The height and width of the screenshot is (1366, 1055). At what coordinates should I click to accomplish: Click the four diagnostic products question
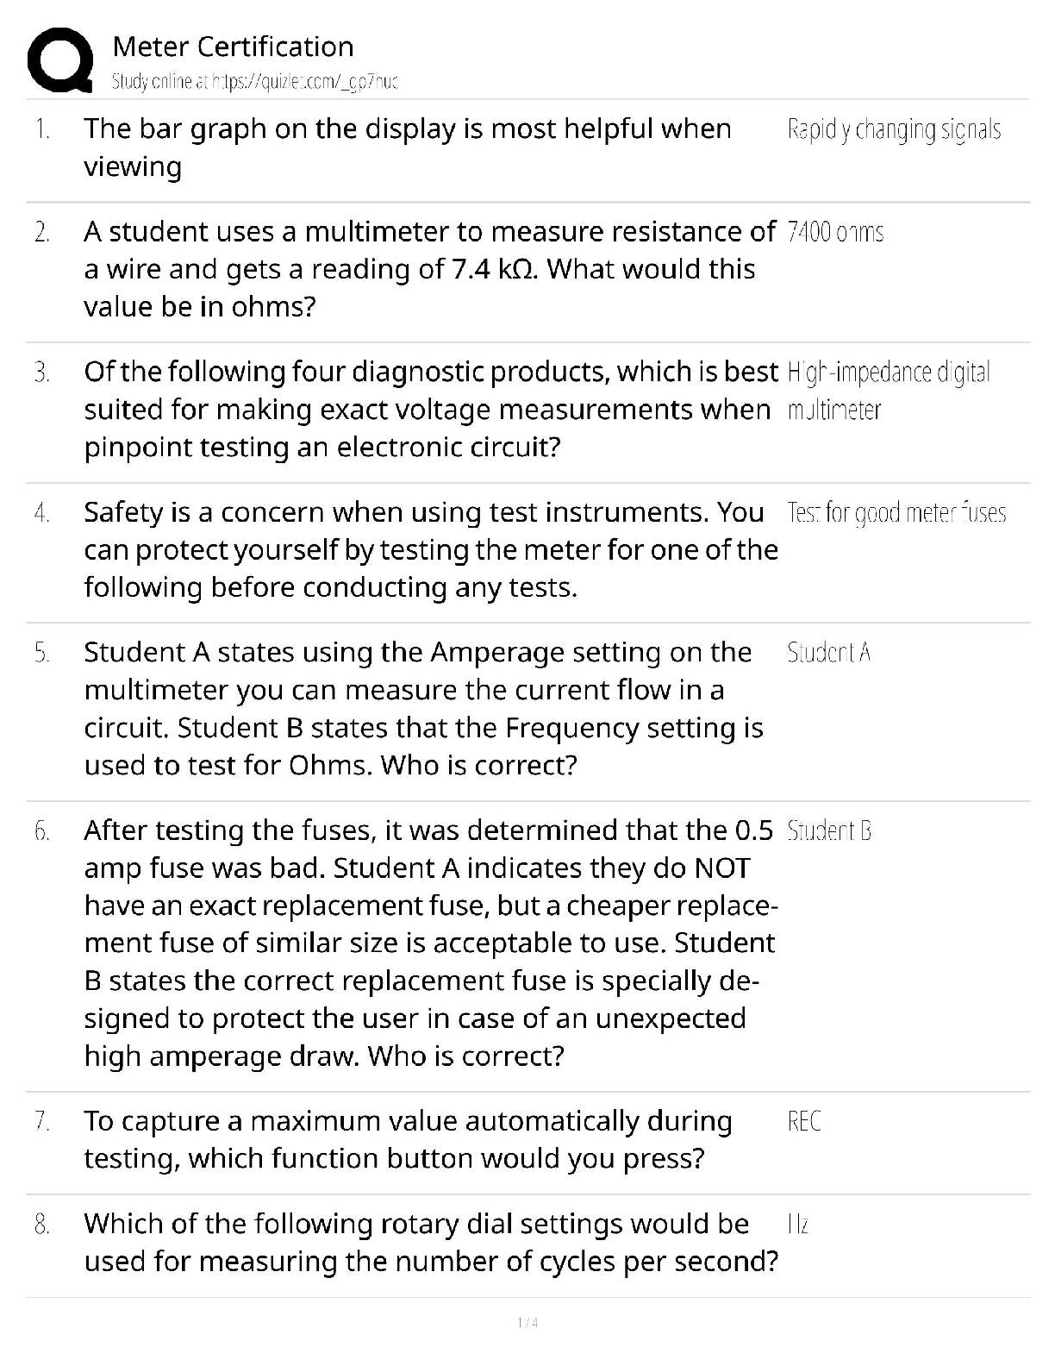tap(430, 410)
